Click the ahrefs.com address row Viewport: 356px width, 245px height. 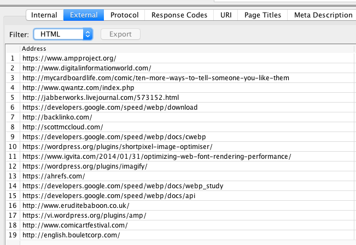(x=53, y=176)
